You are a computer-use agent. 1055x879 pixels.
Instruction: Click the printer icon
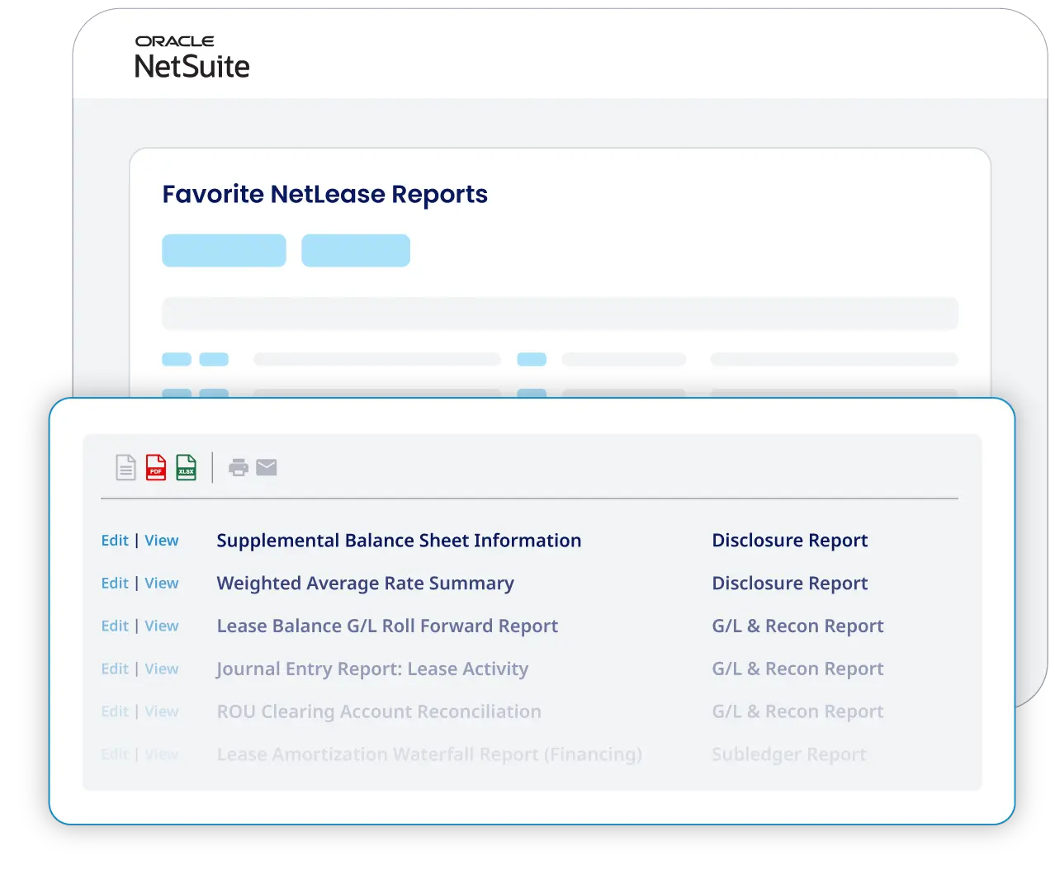tap(239, 468)
